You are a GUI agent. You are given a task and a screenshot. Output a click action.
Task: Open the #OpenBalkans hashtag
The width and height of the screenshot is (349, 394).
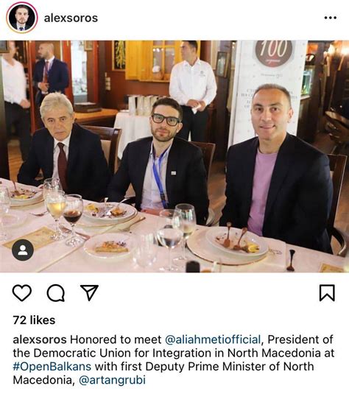(52, 366)
